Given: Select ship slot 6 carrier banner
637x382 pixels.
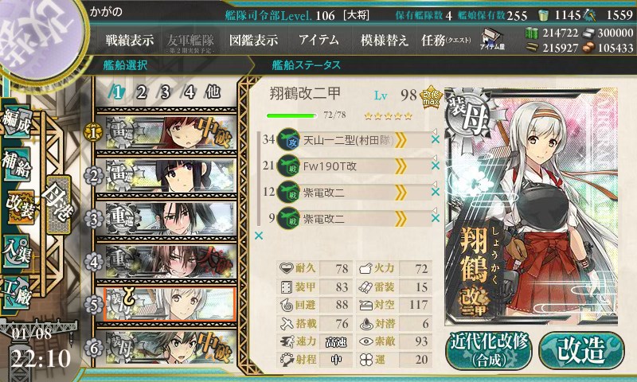Looking at the screenshot, I should tap(167, 348).
